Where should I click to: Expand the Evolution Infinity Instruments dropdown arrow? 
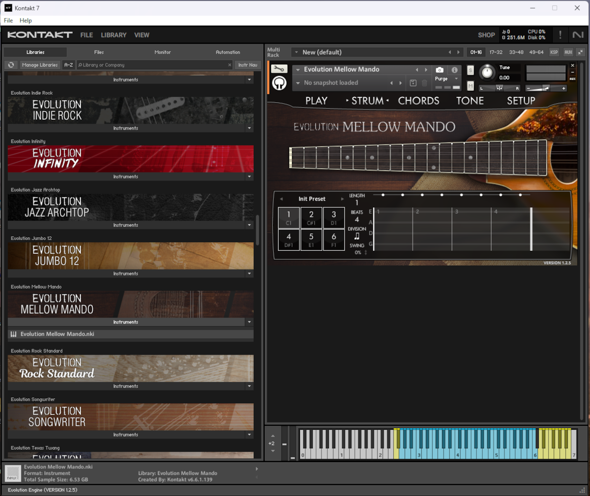click(249, 177)
